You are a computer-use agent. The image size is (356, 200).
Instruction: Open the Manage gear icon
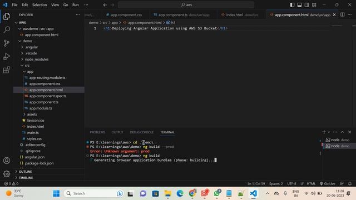[7, 174]
